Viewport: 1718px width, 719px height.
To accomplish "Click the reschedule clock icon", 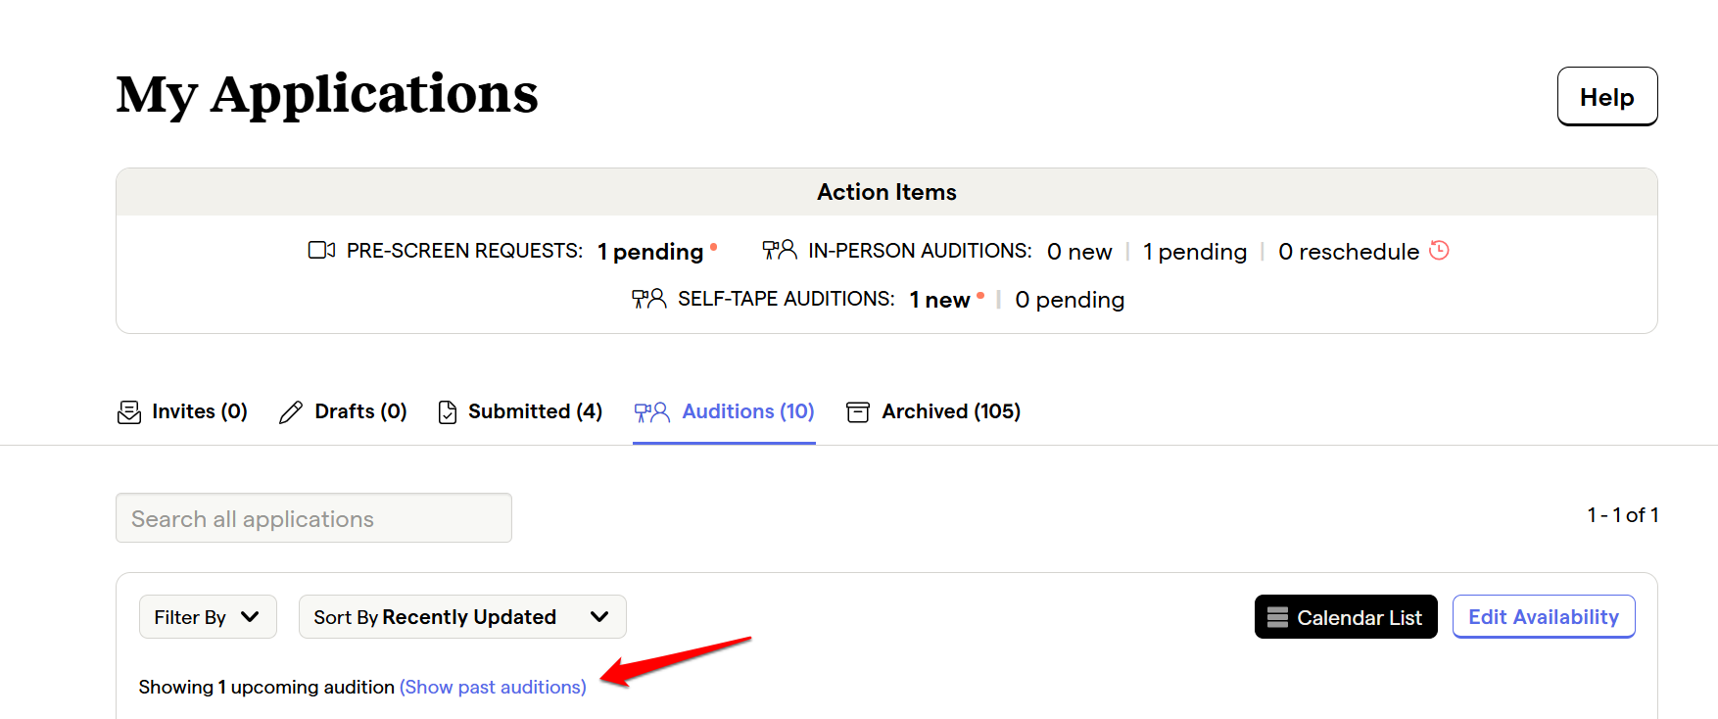I will point(1439,250).
